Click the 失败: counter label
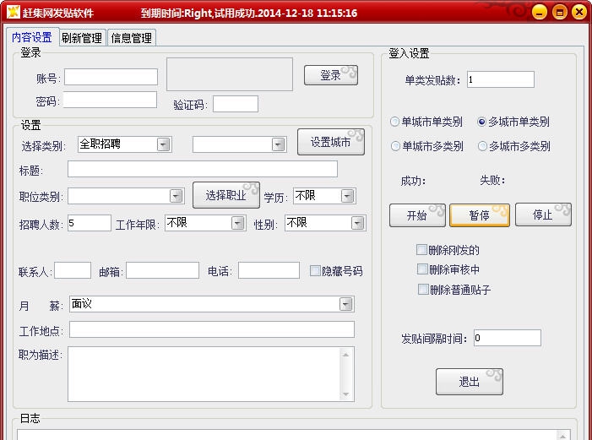 tap(492, 180)
